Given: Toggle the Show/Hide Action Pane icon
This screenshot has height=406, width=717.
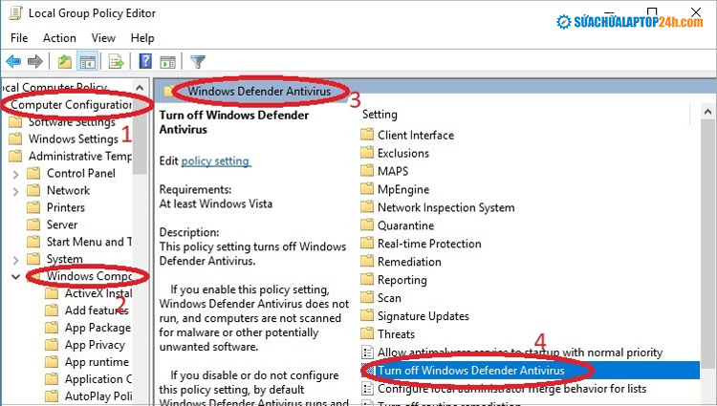Looking at the screenshot, I should (167, 62).
